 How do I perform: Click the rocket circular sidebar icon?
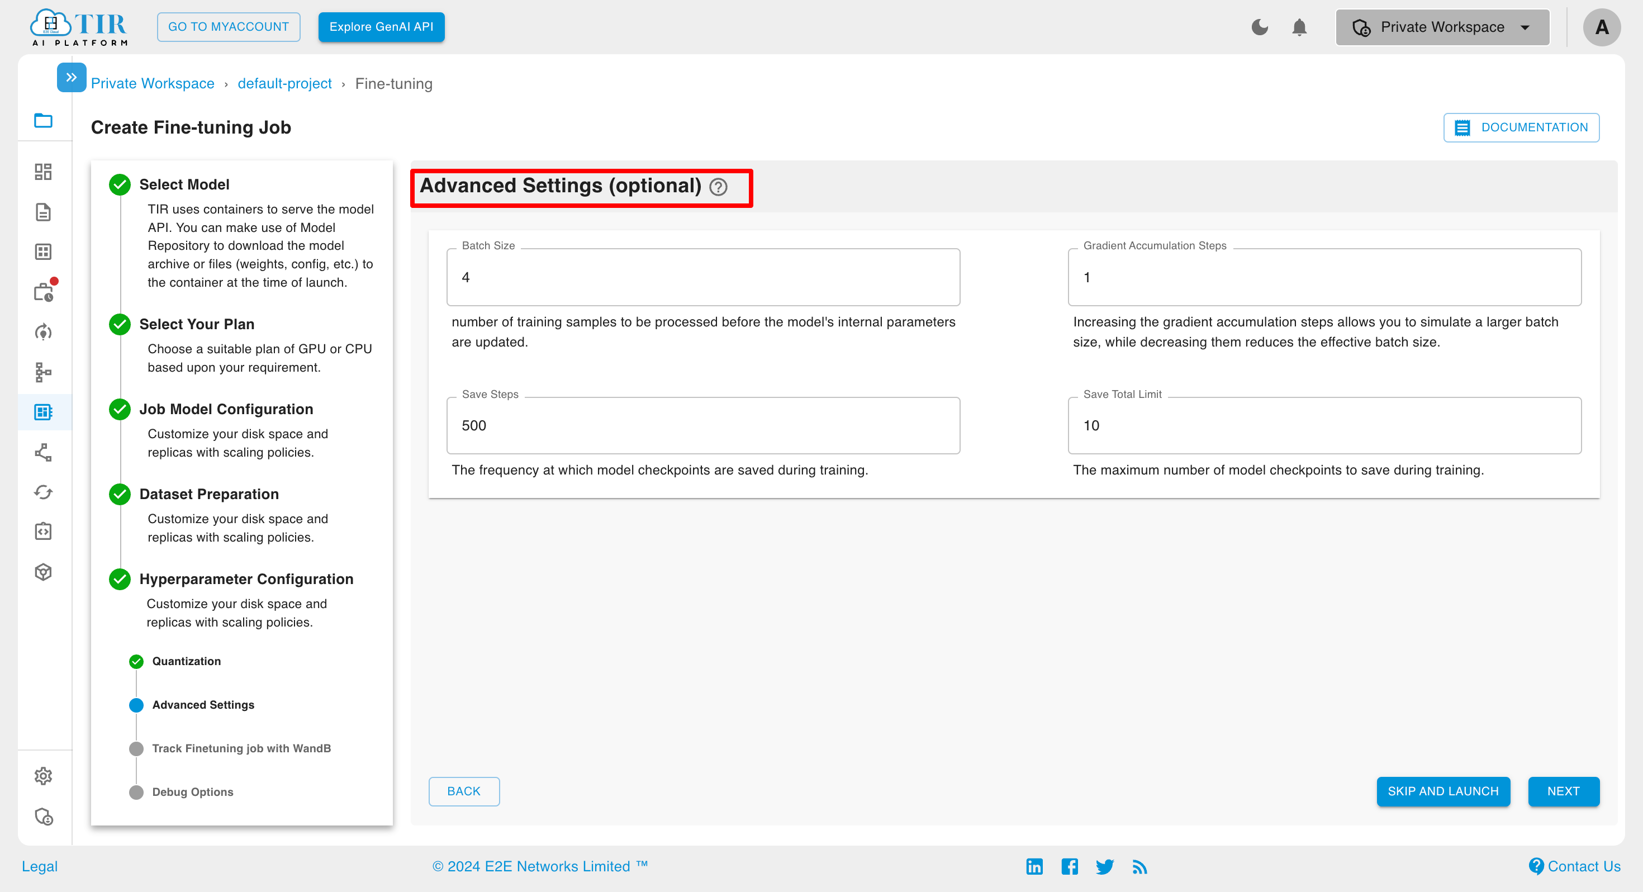(x=44, y=332)
